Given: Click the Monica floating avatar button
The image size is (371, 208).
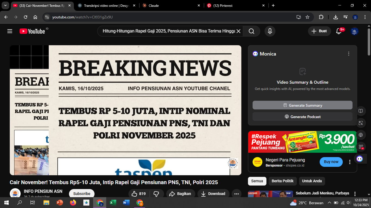Looking at the screenshot, I should pyautogui.click(x=360, y=159).
